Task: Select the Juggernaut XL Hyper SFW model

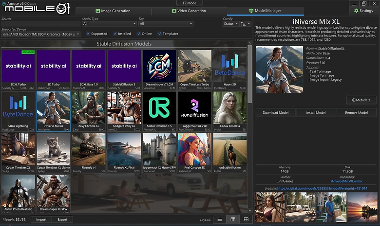Action: click(x=159, y=153)
